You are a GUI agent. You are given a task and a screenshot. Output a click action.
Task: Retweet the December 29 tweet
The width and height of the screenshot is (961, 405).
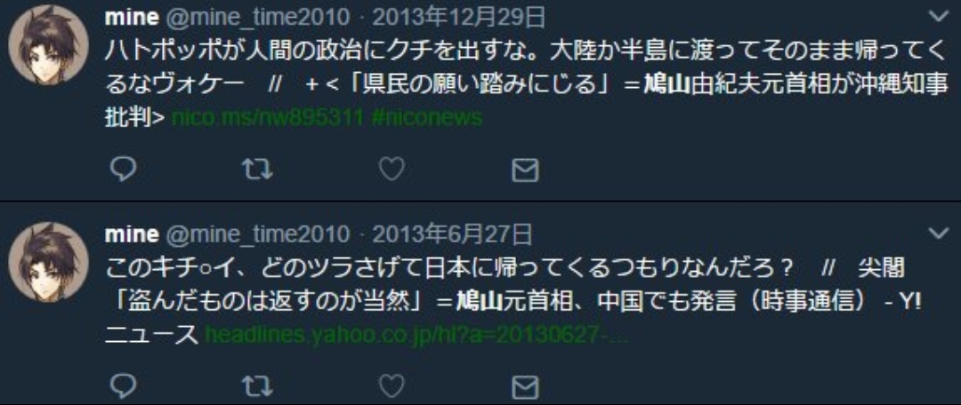pyautogui.click(x=257, y=170)
